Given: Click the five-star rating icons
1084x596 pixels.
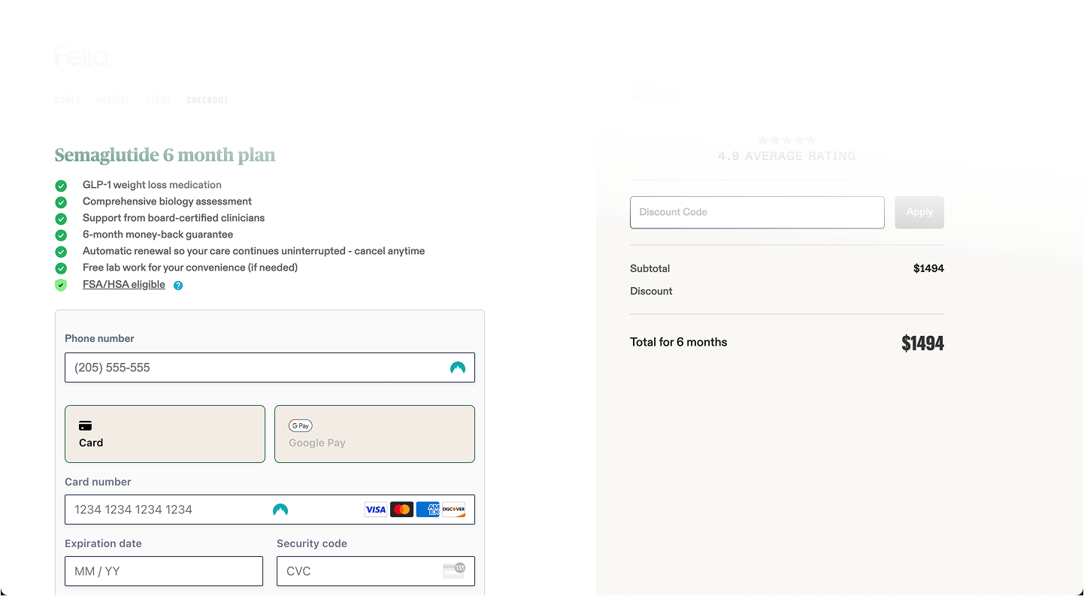Looking at the screenshot, I should coord(786,139).
